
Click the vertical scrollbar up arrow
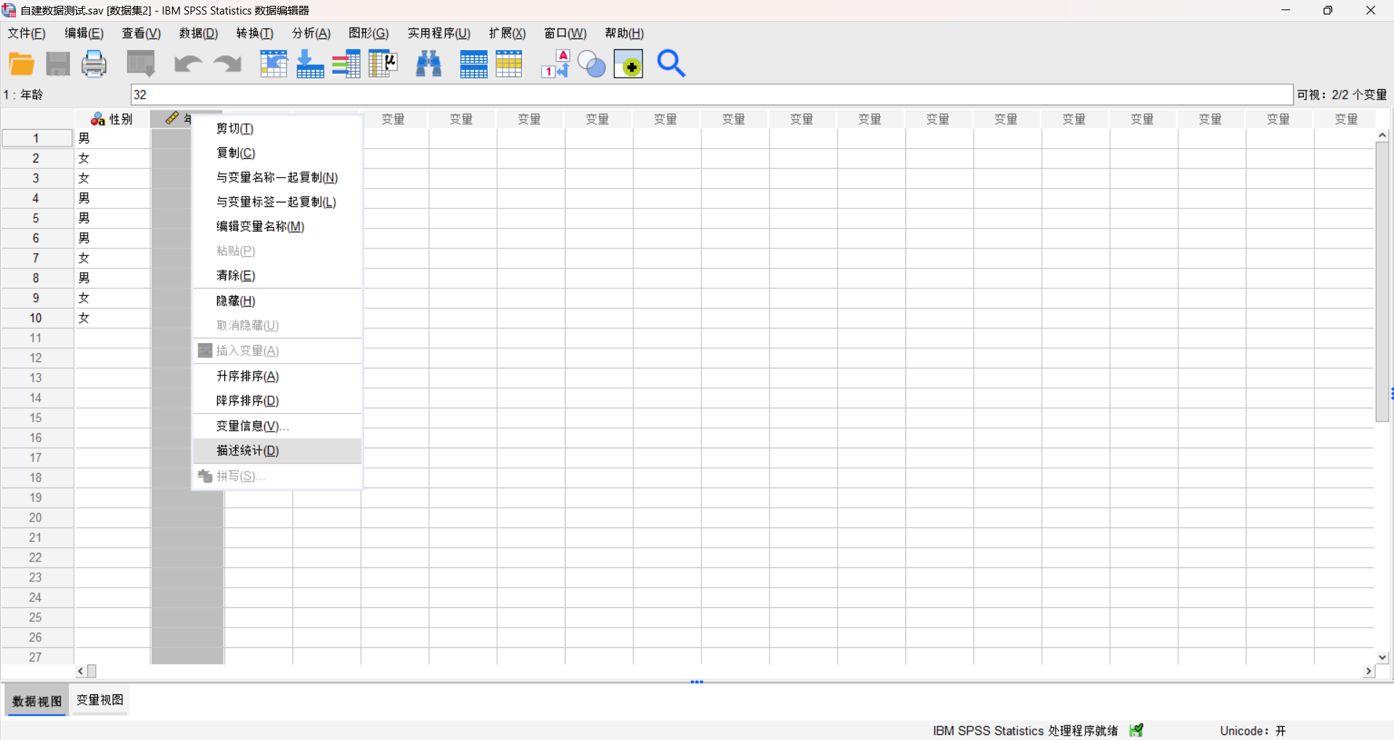click(x=1382, y=136)
